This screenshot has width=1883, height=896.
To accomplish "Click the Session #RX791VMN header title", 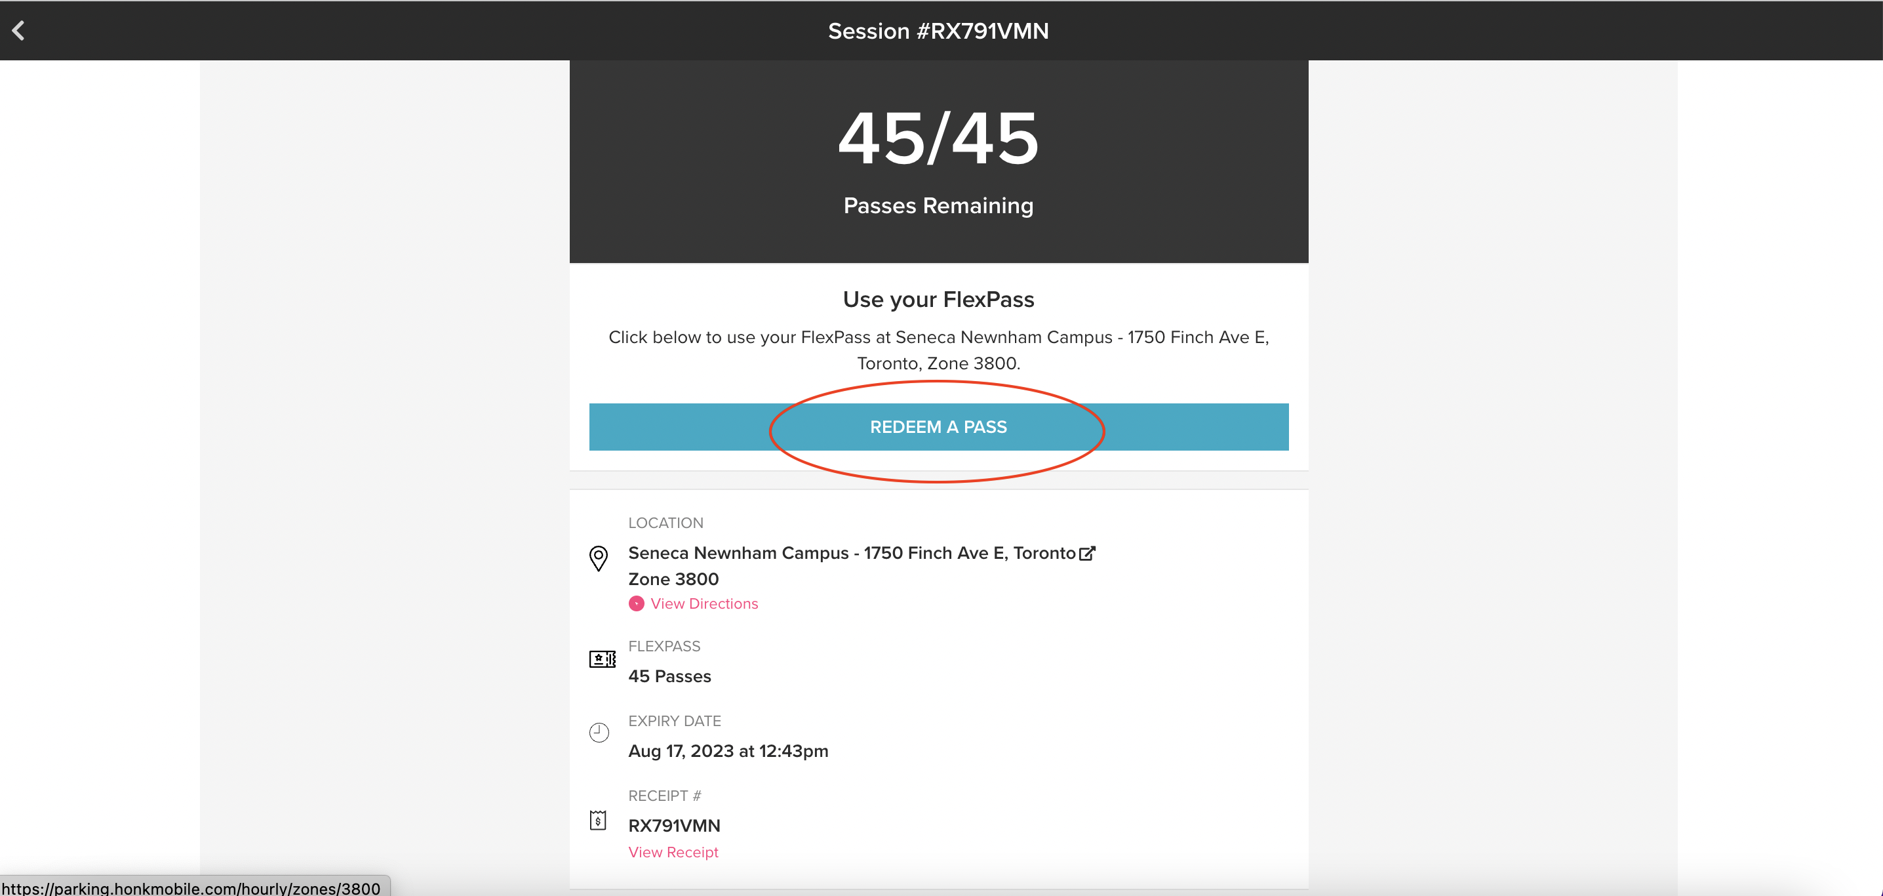I will coord(938,31).
